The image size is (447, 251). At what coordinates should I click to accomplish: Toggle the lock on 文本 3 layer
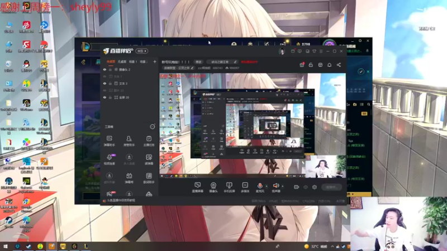(x=110, y=83)
